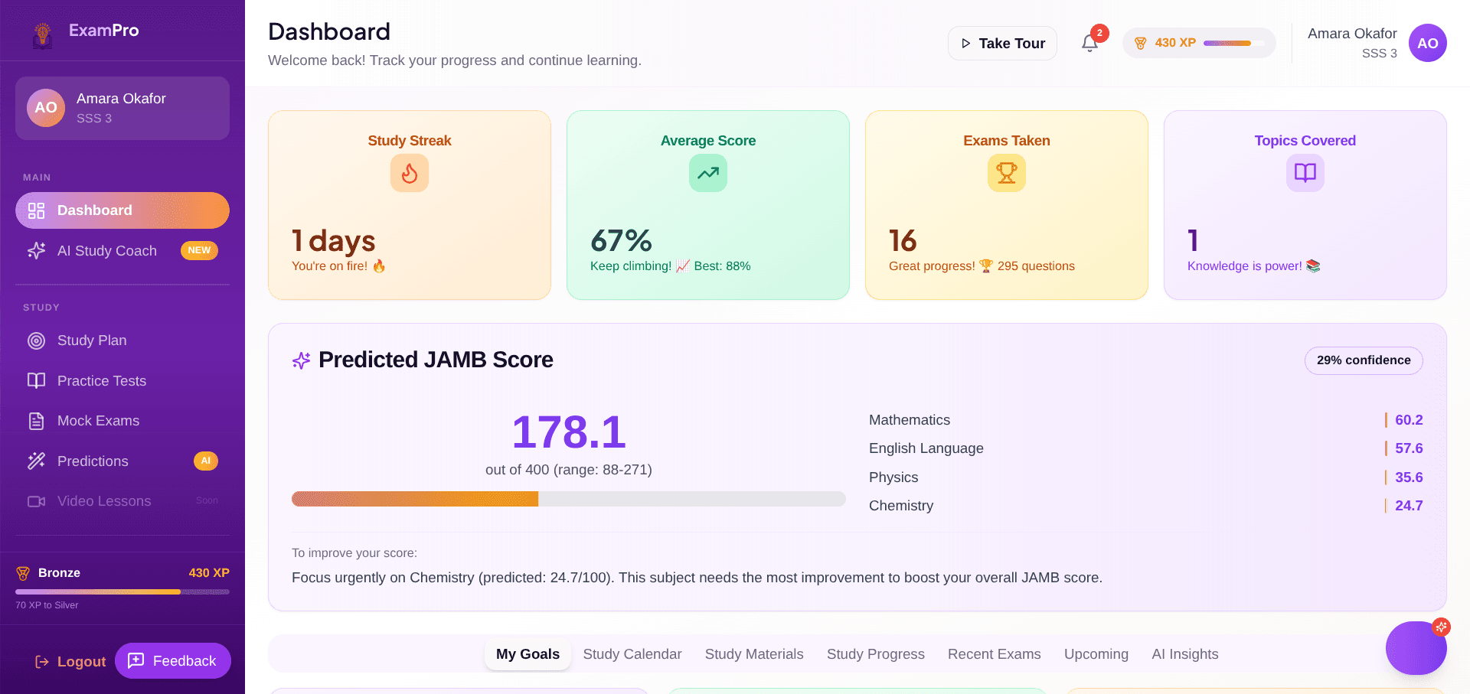1470x694 pixels.
Task: Open the Recent Exams tab
Action: pos(994,654)
